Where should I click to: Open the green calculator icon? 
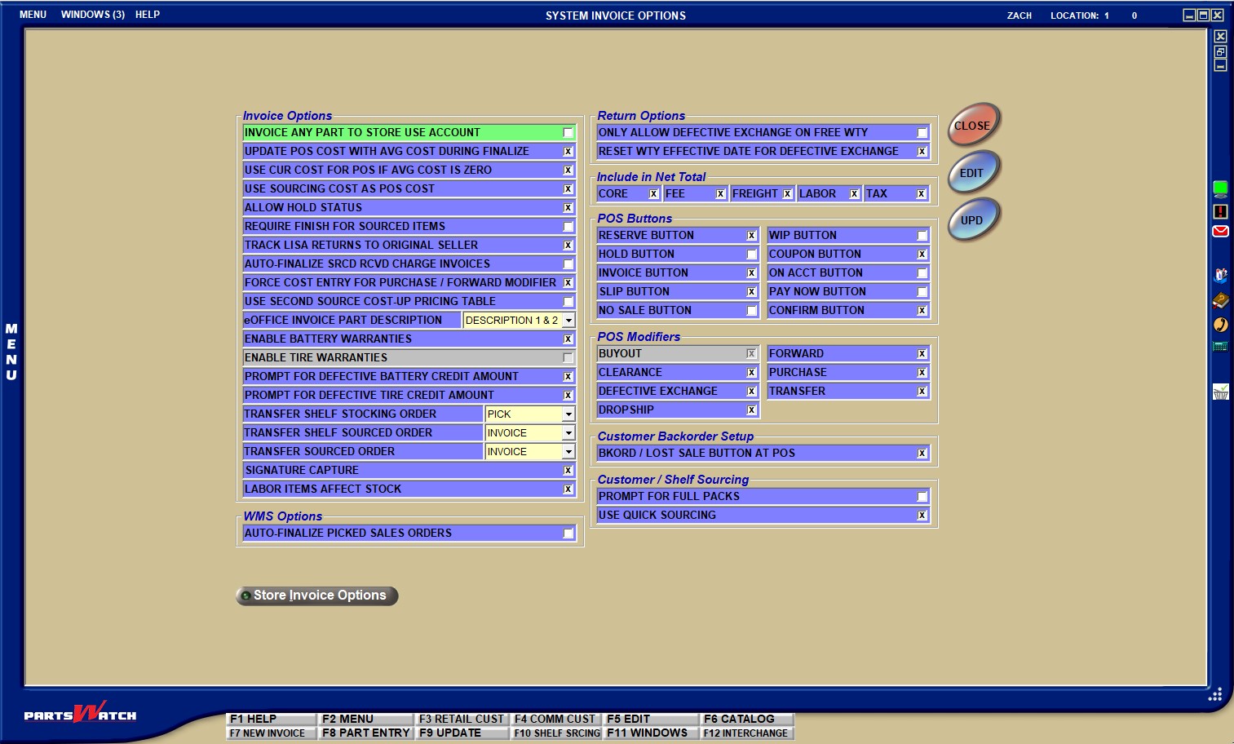pyautogui.click(x=1220, y=347)
